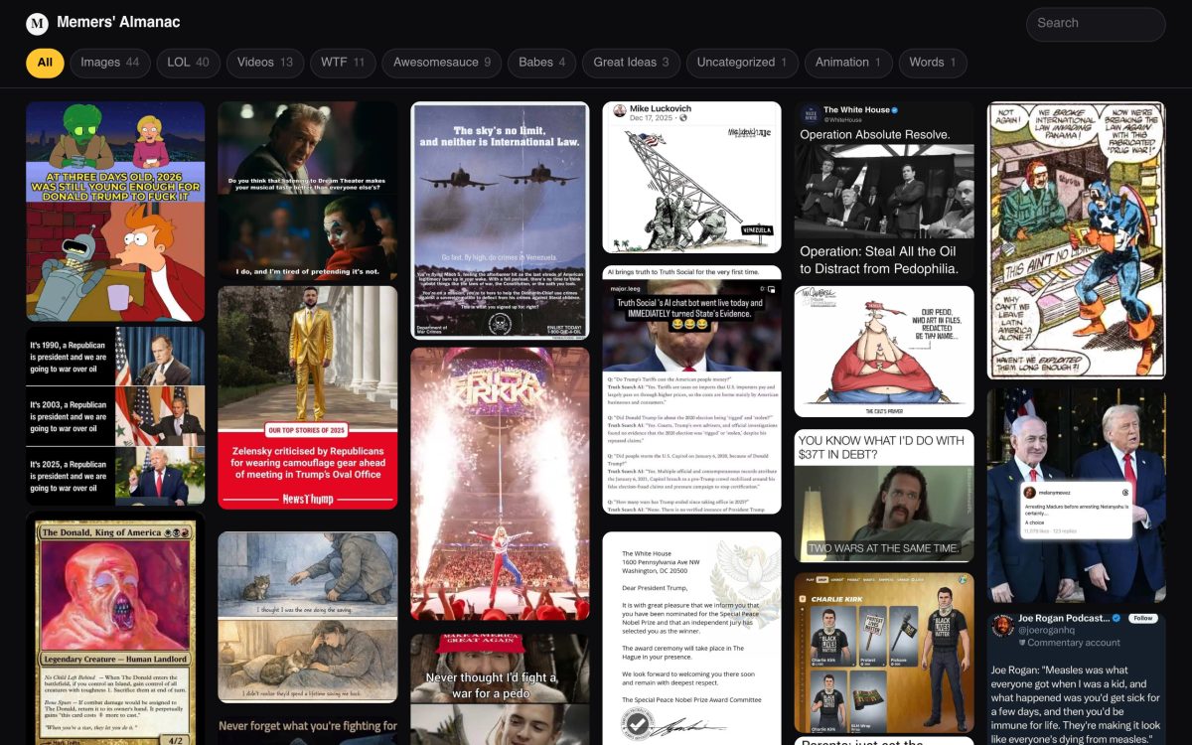The image size is (1192, 745).
Task: Switch to the Images category tab
Action: pos(110,63)
